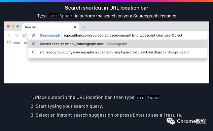This screenshot has height=131, width=213.
Task: Click the magnifier icon of the Google suggestion
Action: click(34, 52)
